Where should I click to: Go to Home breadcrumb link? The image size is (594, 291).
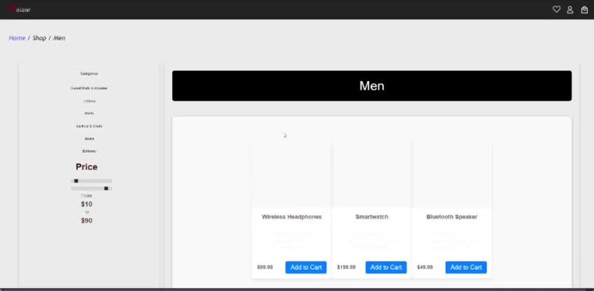[x=17, y=38]
